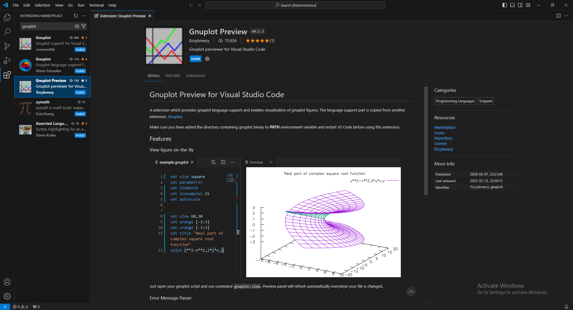
Task: Open notifications bell in status bar
Action: point(566,307)
